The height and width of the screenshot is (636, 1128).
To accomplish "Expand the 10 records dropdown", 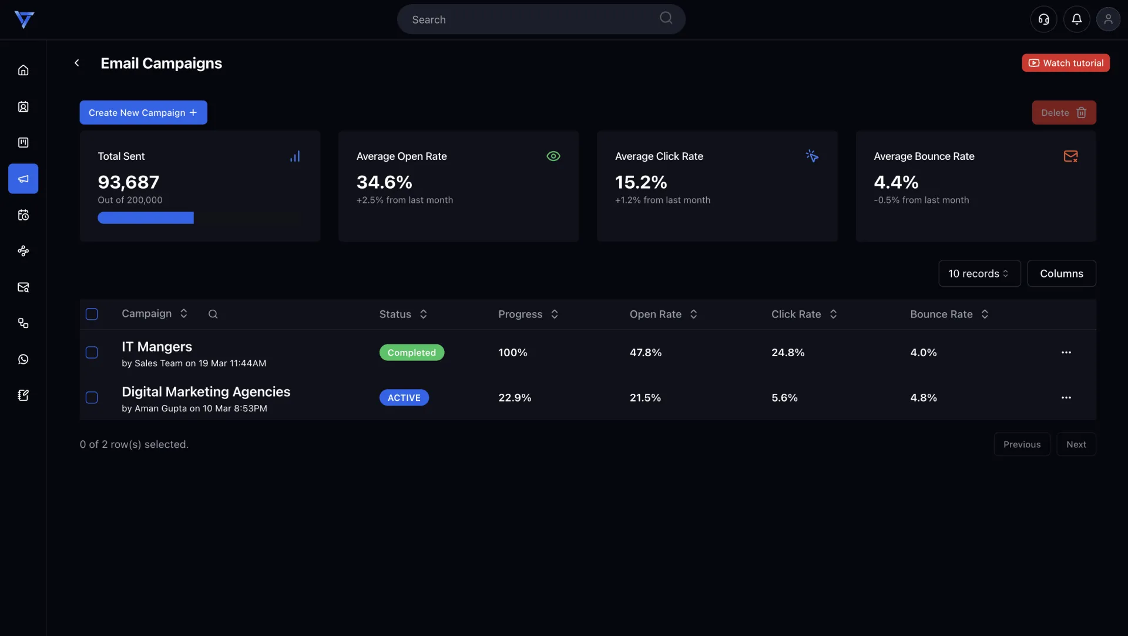I will (979, 273).
